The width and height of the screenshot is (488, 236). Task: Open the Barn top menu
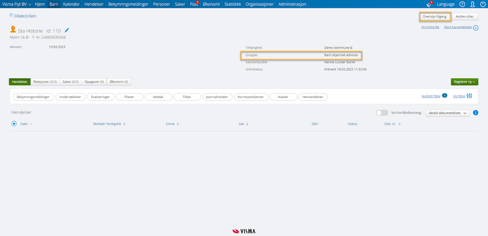pyautogui.click(x=54, y=4)
